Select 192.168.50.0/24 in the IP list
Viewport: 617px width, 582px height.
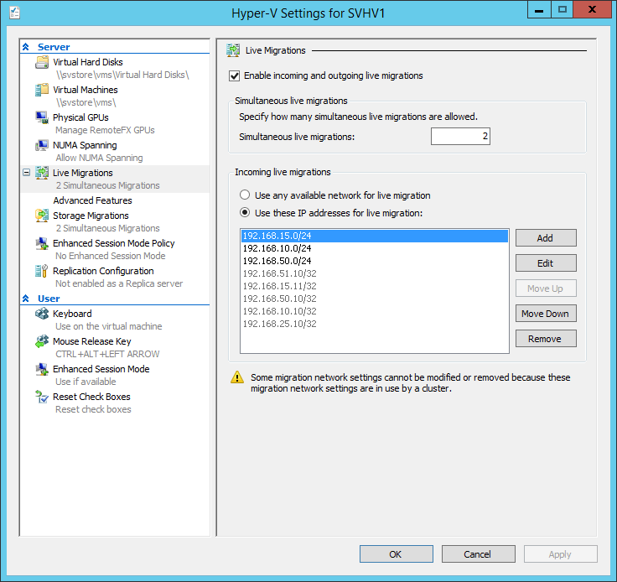[374, 261]
